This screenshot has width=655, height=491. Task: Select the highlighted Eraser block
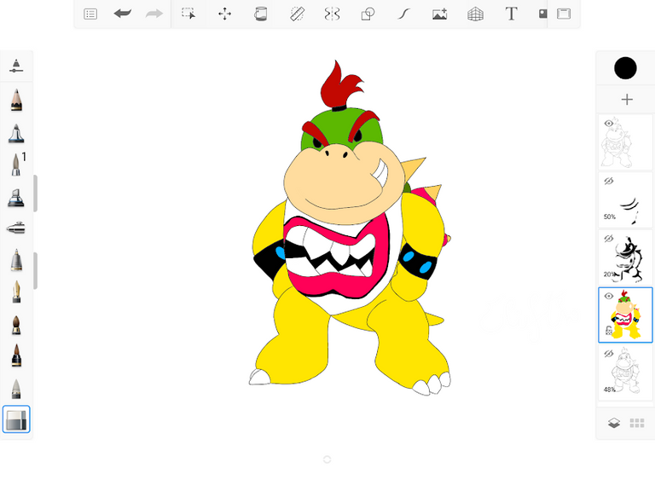16,419
